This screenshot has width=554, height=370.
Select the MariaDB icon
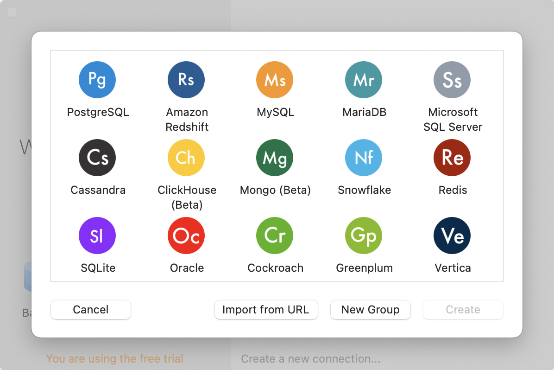(x=364, y=80)
